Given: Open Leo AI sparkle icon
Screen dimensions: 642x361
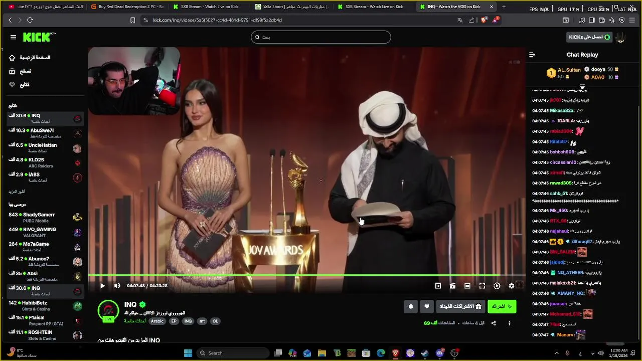Looking at the screenshot, I should [612, 20].
